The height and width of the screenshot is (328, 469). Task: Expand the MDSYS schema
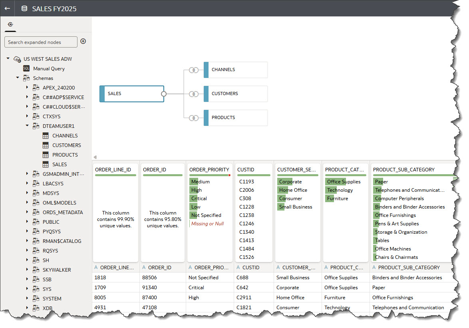(x=27, y=193)
